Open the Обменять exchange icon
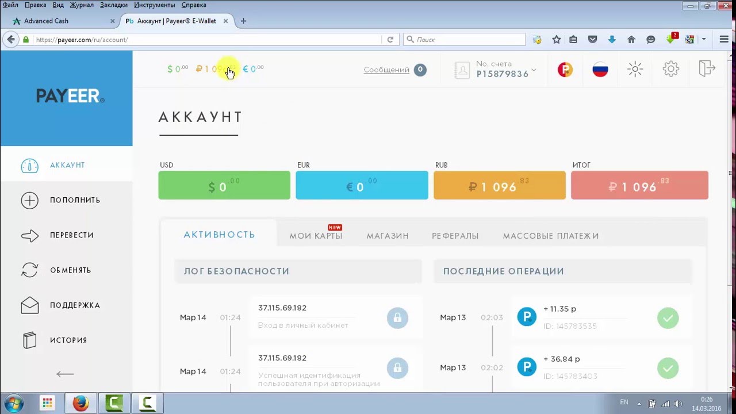Viewport: 736px width, 414px height. tap(29, 270)
